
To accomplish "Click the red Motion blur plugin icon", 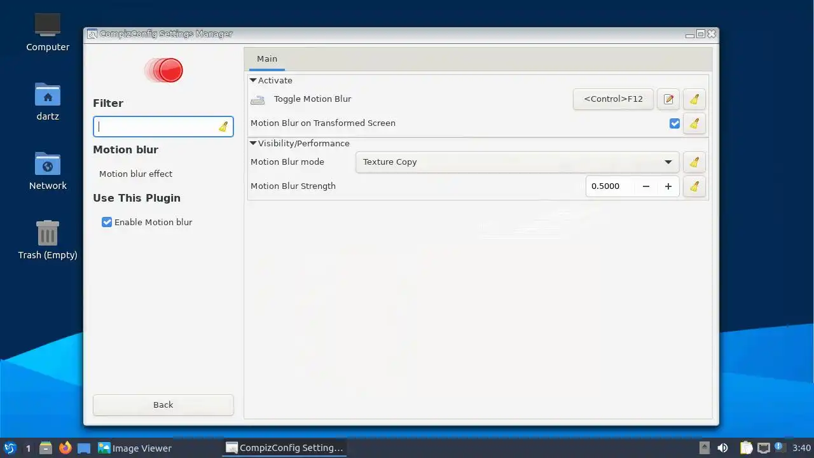I will click(164, 70).
